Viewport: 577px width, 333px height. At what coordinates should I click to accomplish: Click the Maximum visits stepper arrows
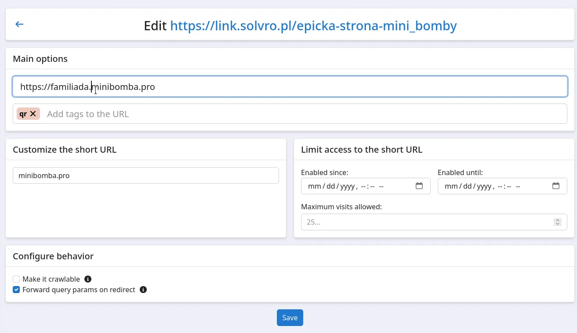(x=557, y=222)
